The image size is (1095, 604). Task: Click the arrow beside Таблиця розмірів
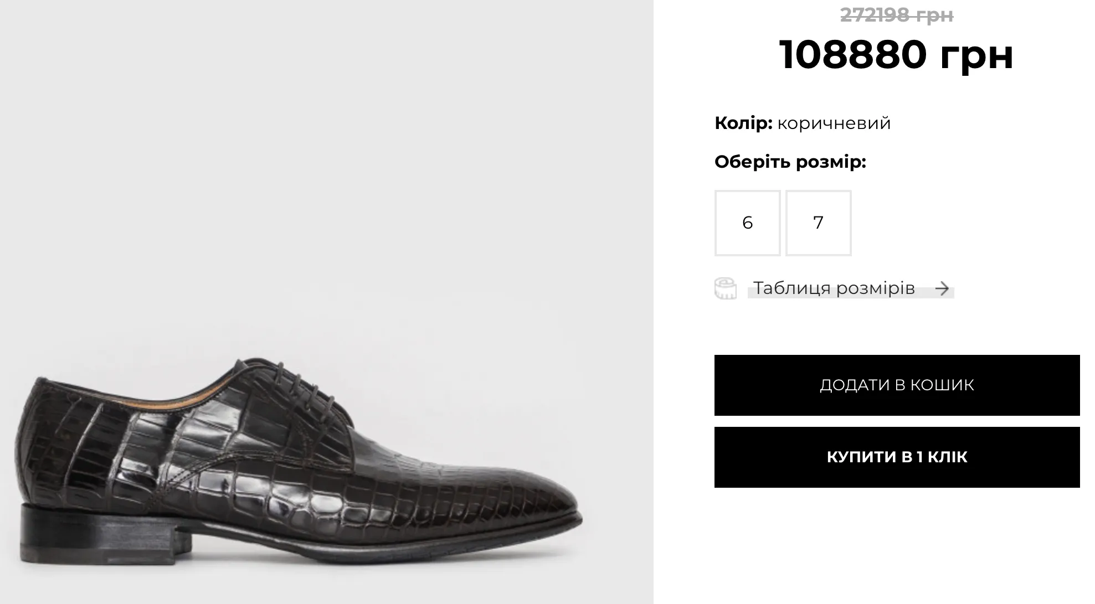942,288
